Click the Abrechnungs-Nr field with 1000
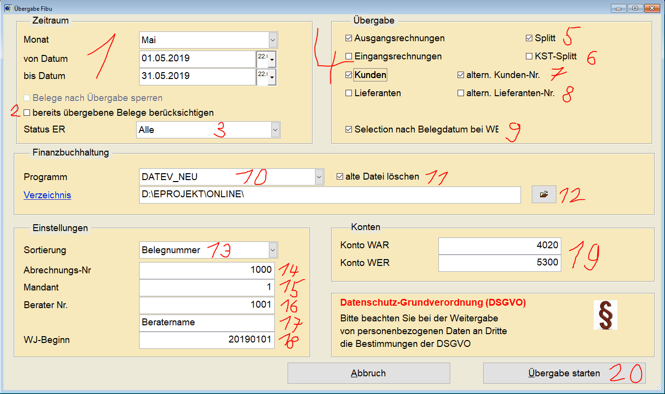Viewport: 665px width, 394px height. (x=207, y=270)
